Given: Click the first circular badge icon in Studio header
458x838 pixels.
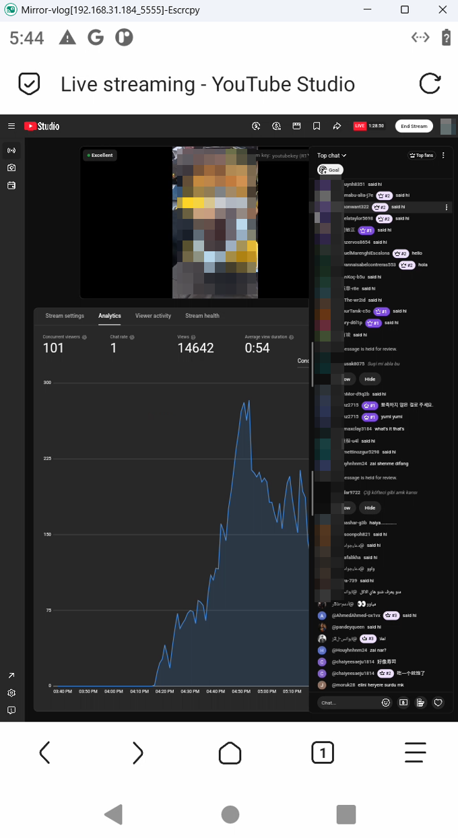Looking at the screenshot, I should pyautogui.click(x=256, y=126).
